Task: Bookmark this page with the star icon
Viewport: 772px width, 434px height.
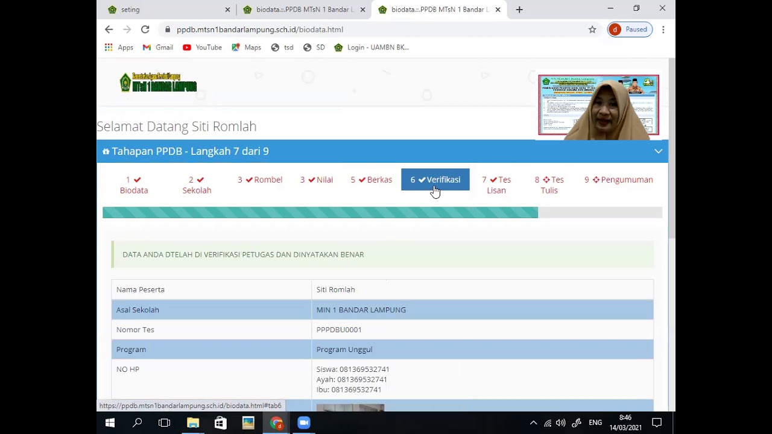Action: 592,30
